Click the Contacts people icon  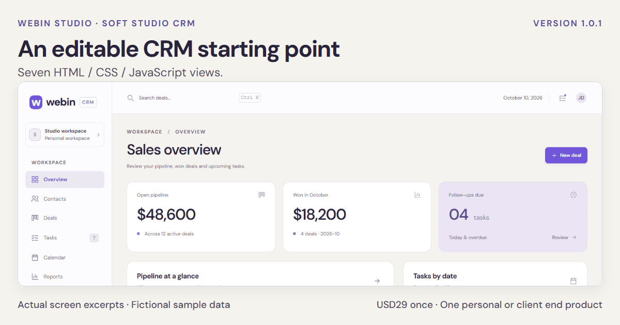35,199
